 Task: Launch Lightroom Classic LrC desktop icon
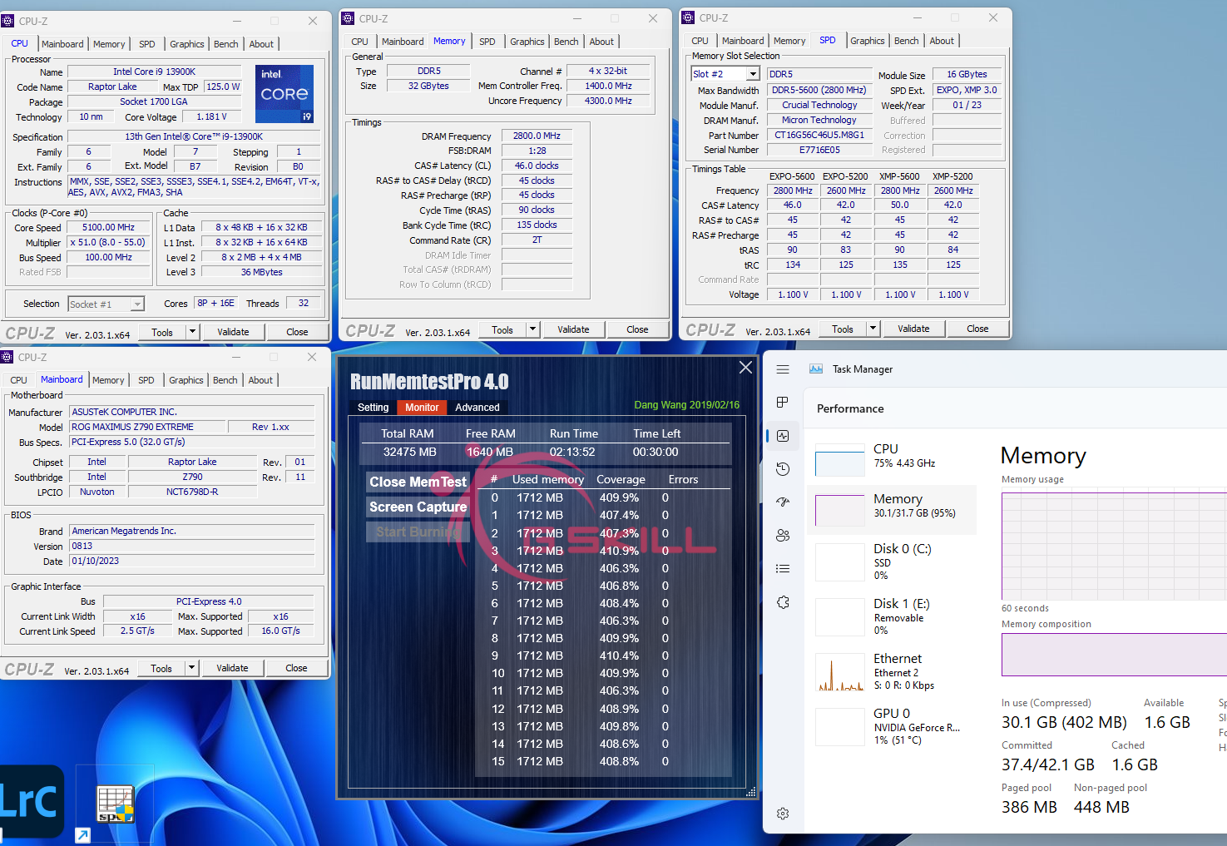[31, 801]
